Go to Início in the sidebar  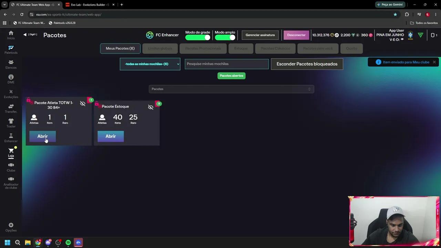pos(11,35)
